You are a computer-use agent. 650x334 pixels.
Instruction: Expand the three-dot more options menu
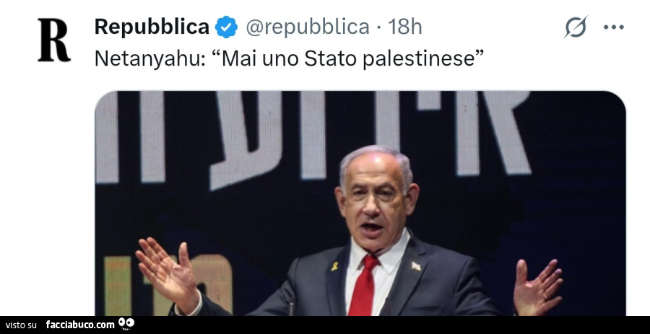click(613, 27)
